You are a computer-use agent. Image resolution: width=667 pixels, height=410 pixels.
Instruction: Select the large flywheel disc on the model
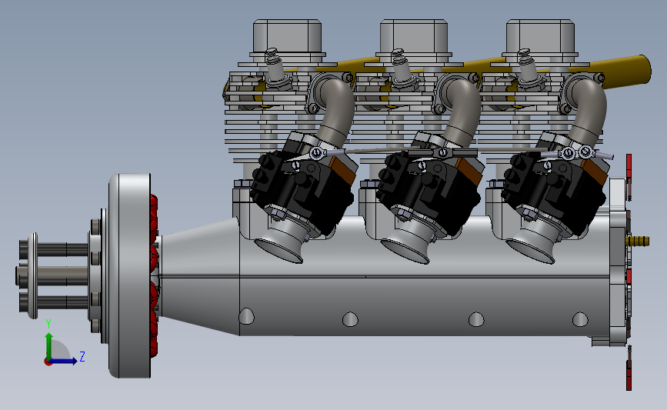point(130,275)
